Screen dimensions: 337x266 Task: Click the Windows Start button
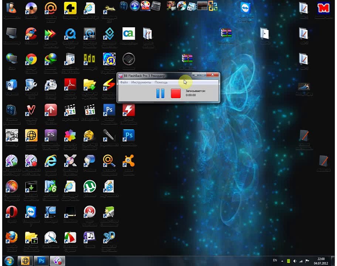[x=9, y=261]
